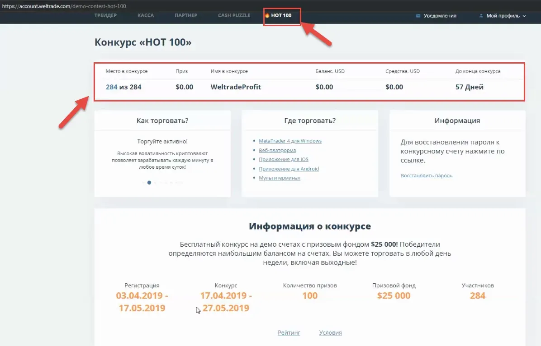Image resolution: width=541 pixels, height=346 pixels.
Task: Expand the Мой профиль dropdown arrow
Action: (x=524, y=16)
